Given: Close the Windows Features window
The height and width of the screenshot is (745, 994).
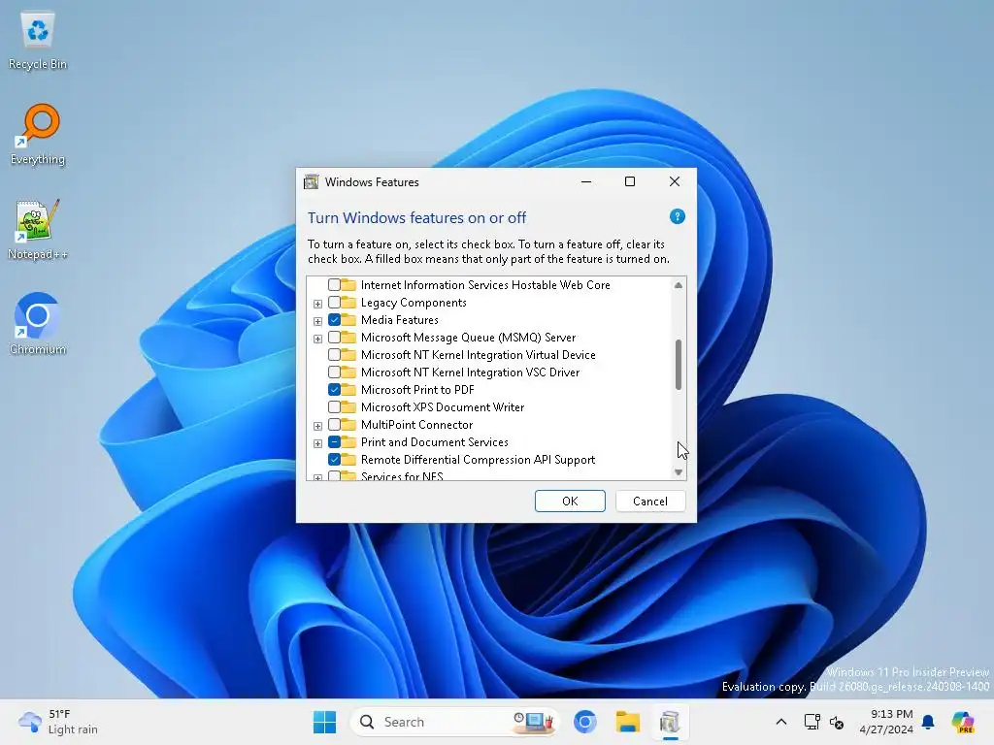Looking at the screenshot, I should (675, 181).
